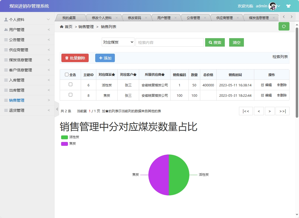The width and height of the screenshot is (299, 218).
Task: Click the 清空 clear button
Action: pos(236,43)
